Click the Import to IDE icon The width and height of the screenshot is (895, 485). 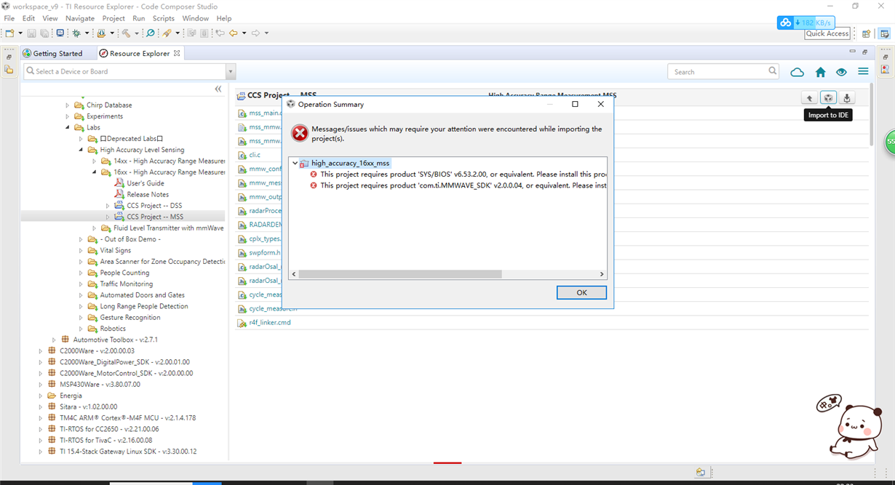pos(828,98)
